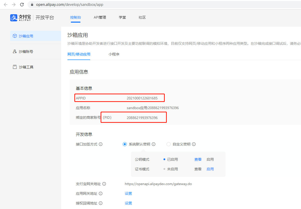Screen dimensions: 301x209
Task: Click the 沙箱应用 page heading
Action: (78, 35)
